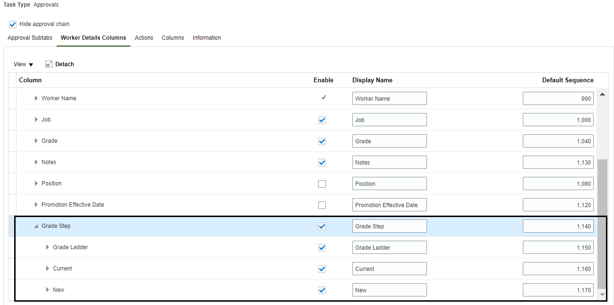Viewport: 614px width, 305px height.
Task: Go to the Information tab
Action: [206, 38]
